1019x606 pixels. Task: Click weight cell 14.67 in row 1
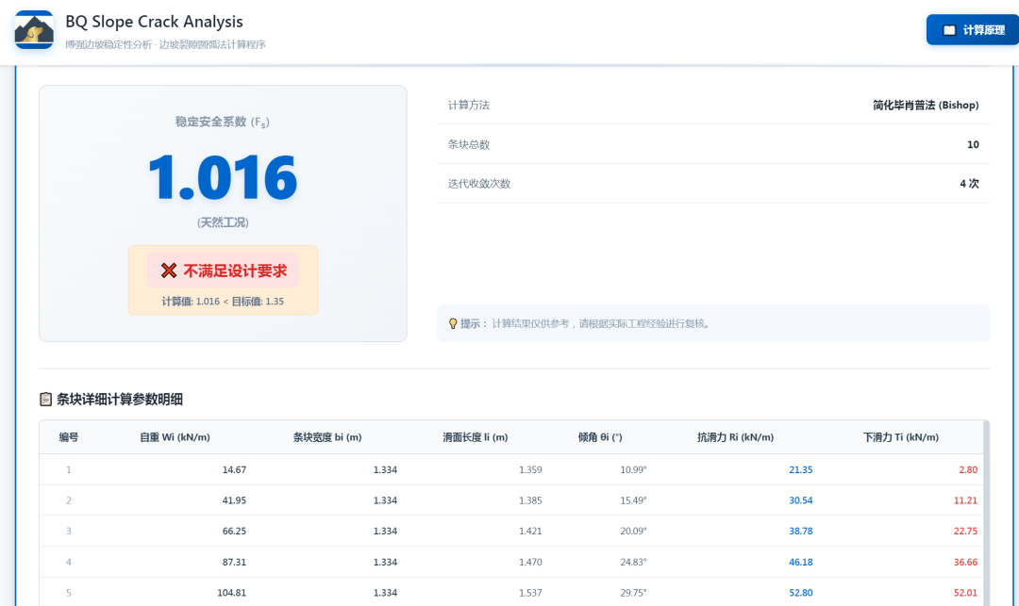coord(234,469)
